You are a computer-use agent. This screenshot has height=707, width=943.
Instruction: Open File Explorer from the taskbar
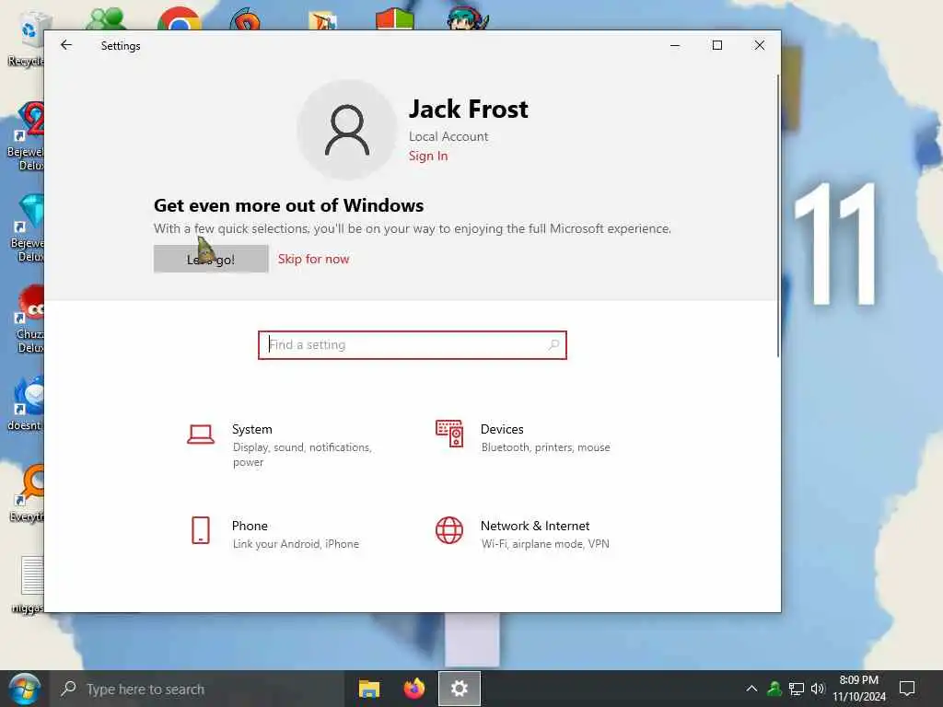(x=369, y=689)
